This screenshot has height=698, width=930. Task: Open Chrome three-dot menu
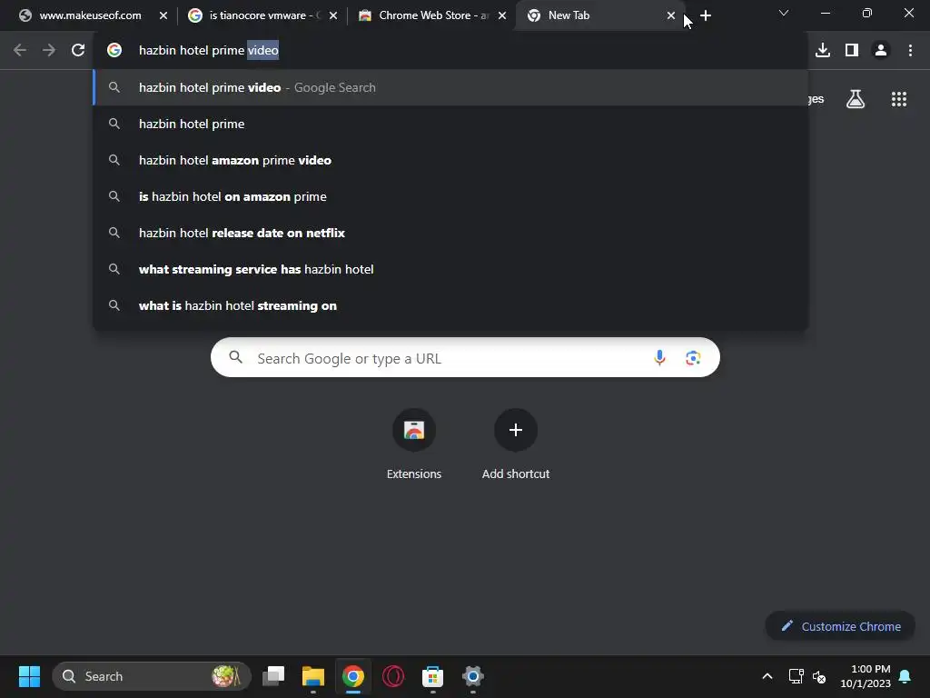tap(910, 51)
